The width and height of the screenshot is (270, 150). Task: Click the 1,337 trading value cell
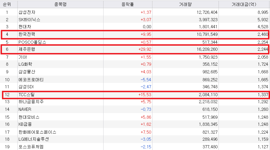coord(263,95)
